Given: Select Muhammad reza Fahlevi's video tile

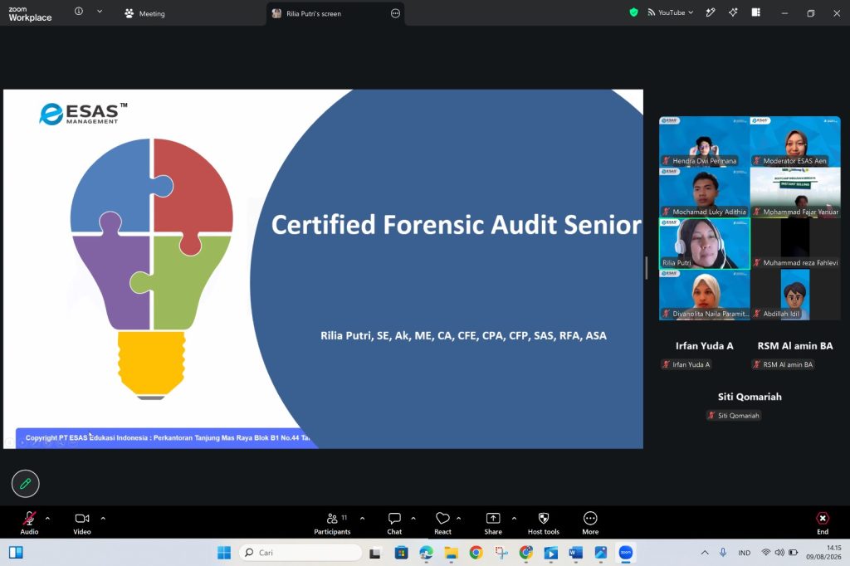Looking at the screenshot, I should point(795,243).
